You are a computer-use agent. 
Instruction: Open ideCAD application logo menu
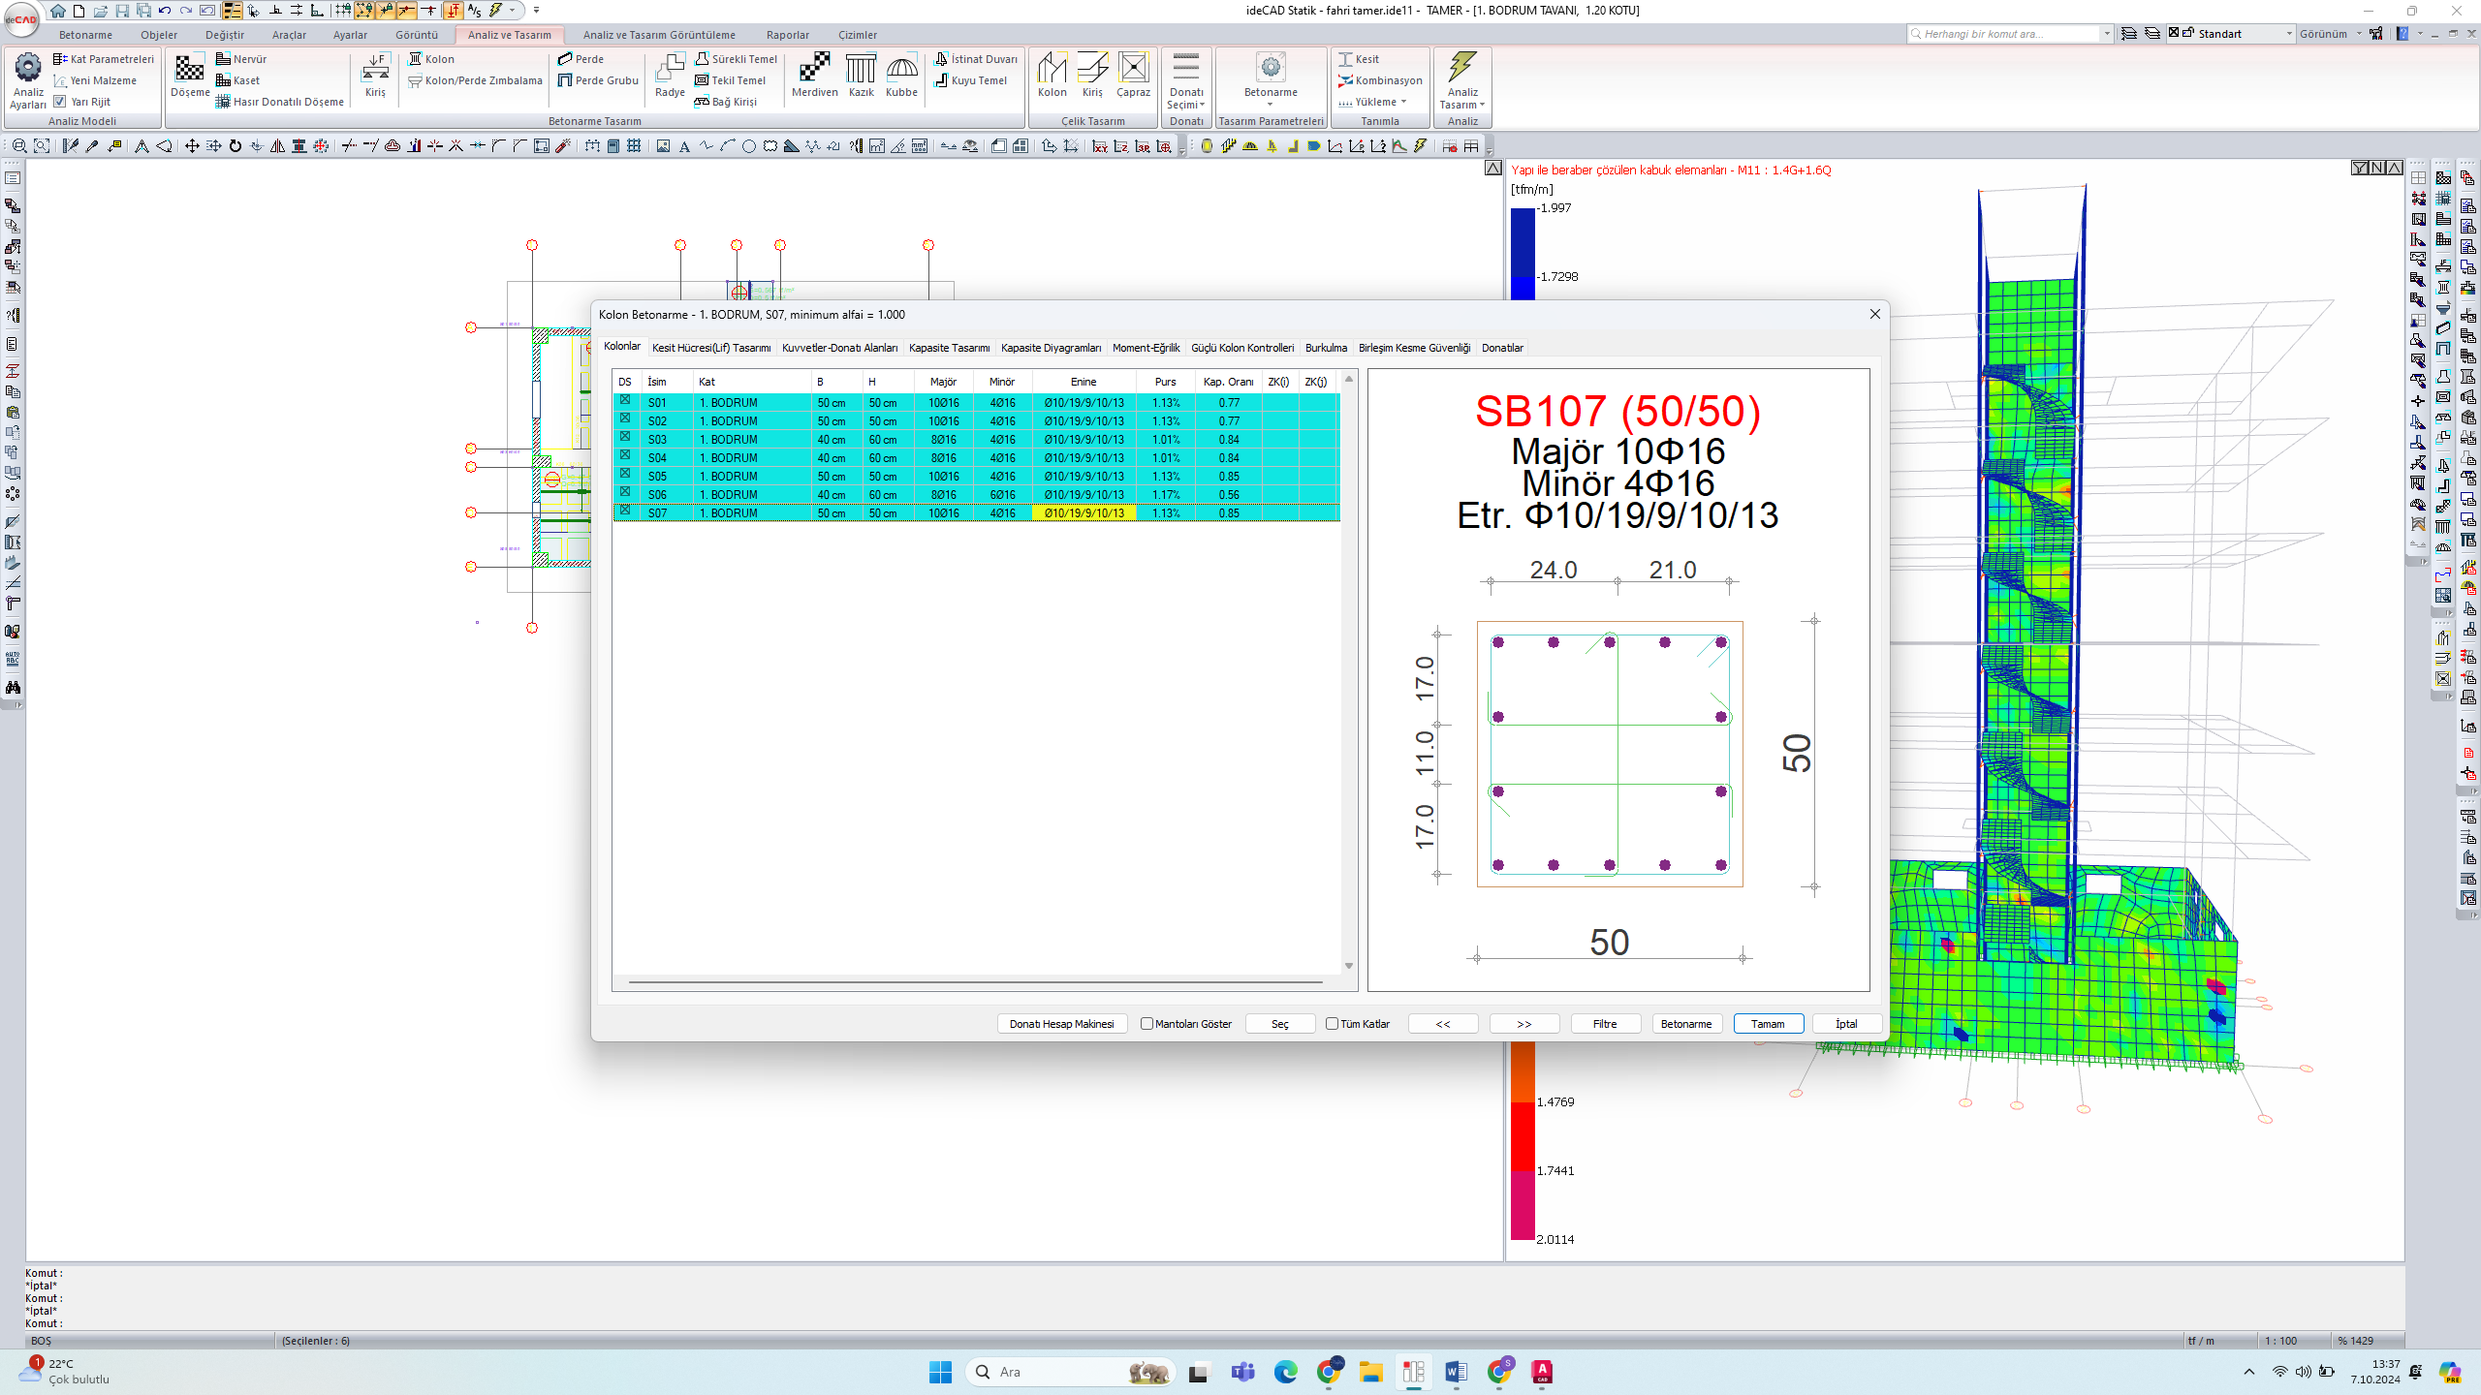click(x=20, y=19)
